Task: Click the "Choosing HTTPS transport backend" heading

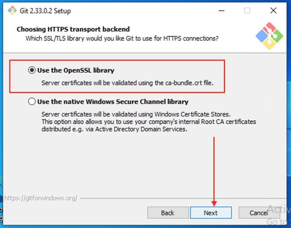Action: 73,29
